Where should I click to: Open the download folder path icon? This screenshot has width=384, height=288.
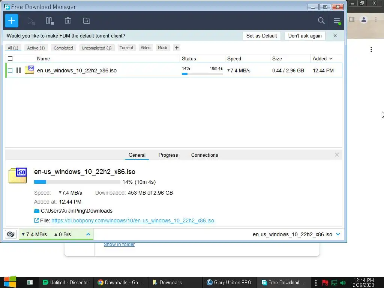[x=37, y=211]
